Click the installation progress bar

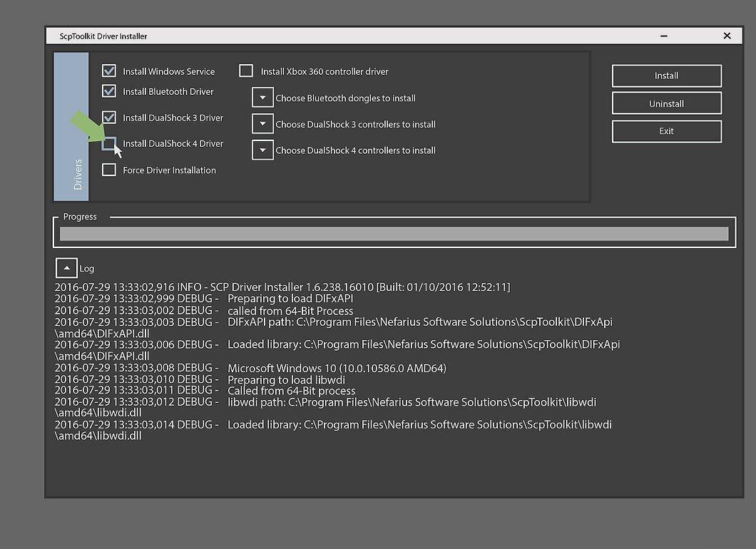[x=394, y=234]
